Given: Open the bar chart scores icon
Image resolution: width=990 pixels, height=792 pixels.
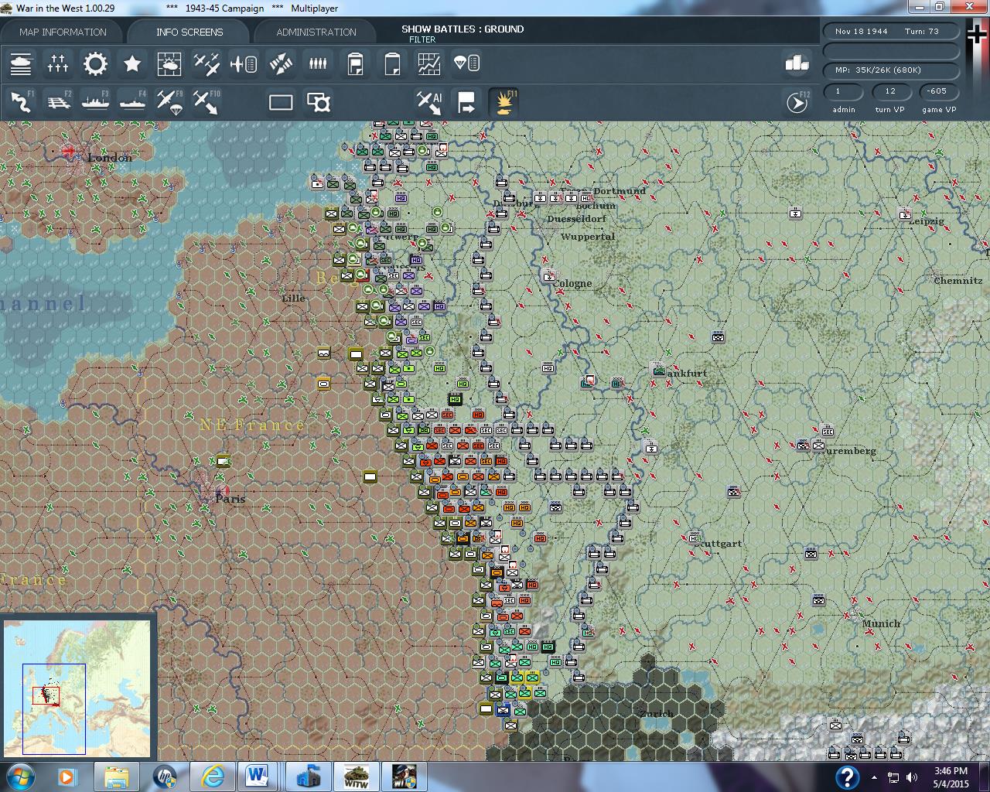Looking at the screenshot, I should point(796,64).
